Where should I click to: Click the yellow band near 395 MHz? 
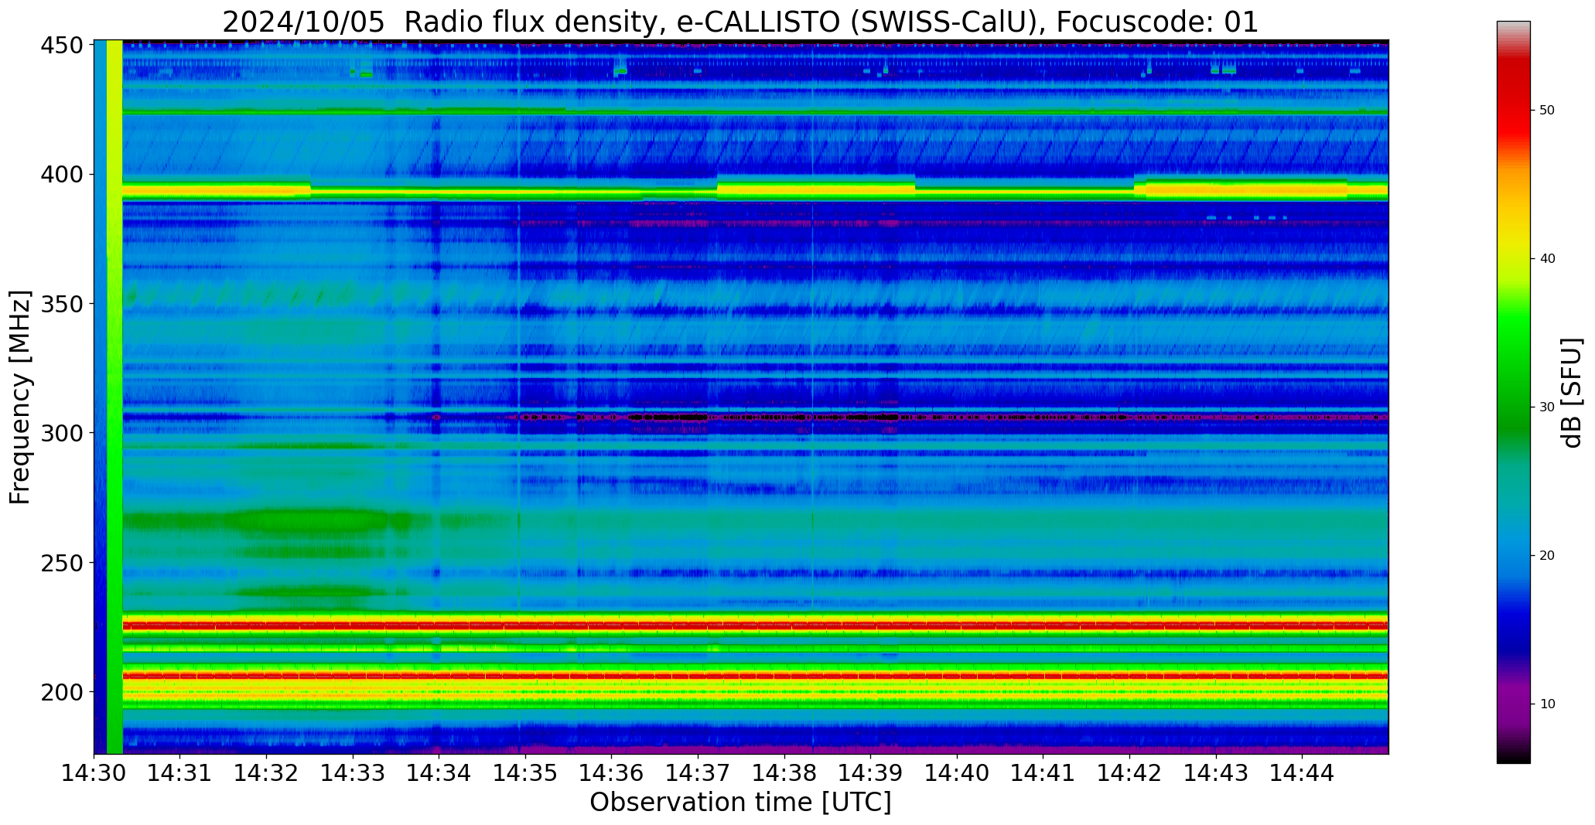(755, 189)
